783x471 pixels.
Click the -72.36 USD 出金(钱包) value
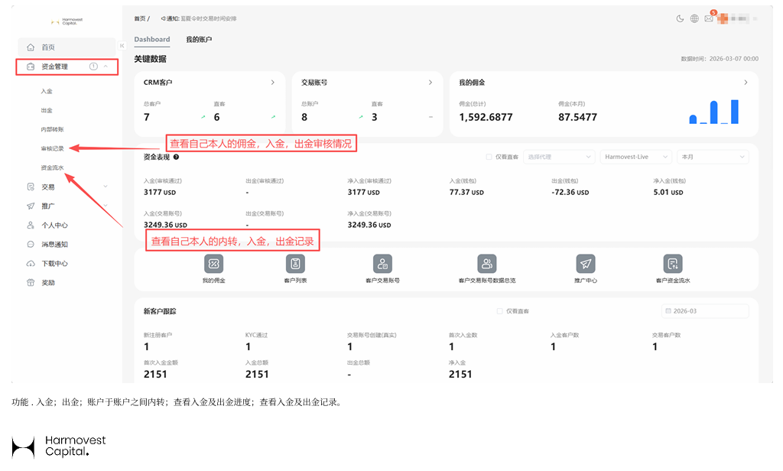[x=570, y=192]
